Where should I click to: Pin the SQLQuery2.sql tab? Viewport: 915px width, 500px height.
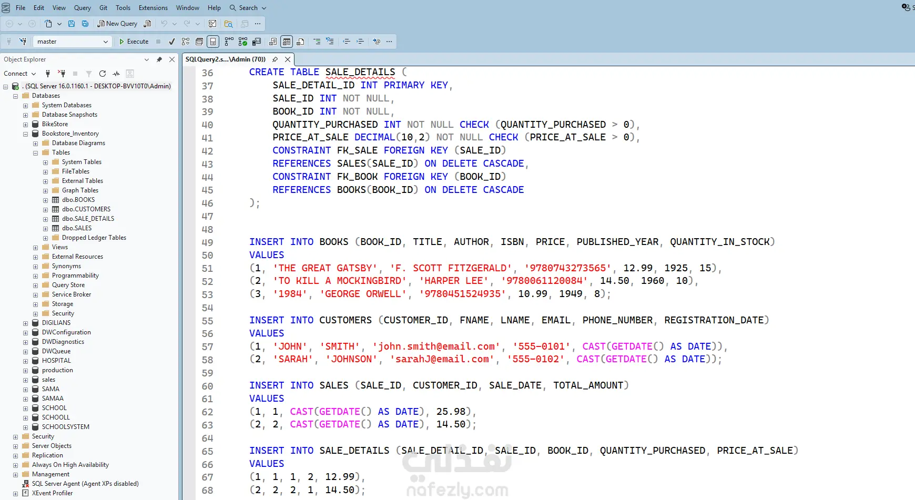(275, 59)
